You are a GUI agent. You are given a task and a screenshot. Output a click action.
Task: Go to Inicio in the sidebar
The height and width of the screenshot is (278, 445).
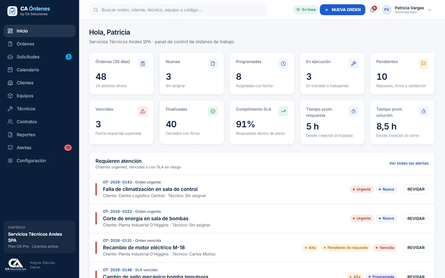point(40,31)
